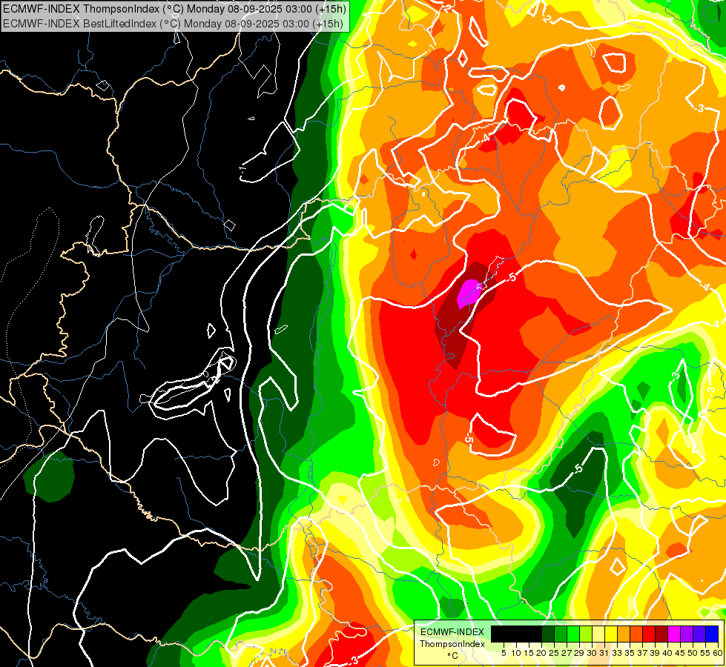Click the legend's ECMWF-INDEX label
This screenshot has width=726, height=667.
452,632
